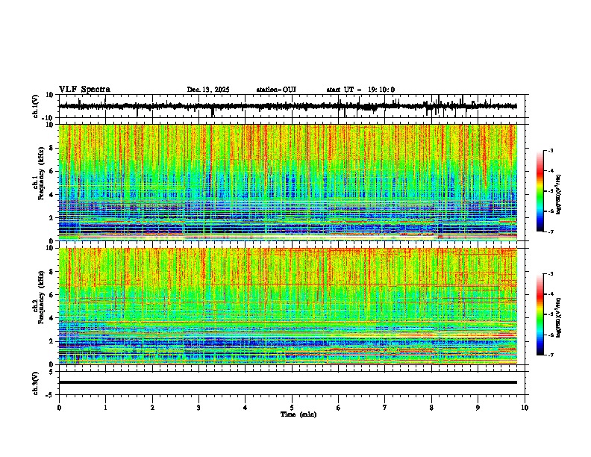Image resolution: width=591 pixels, height=457 pixels.
Task: Click the ch.1 spectrogram color bar
Action: 540,191
